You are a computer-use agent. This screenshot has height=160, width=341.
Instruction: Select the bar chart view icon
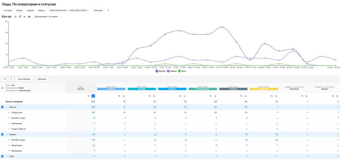pyautogui.click(x=25, y=16)
